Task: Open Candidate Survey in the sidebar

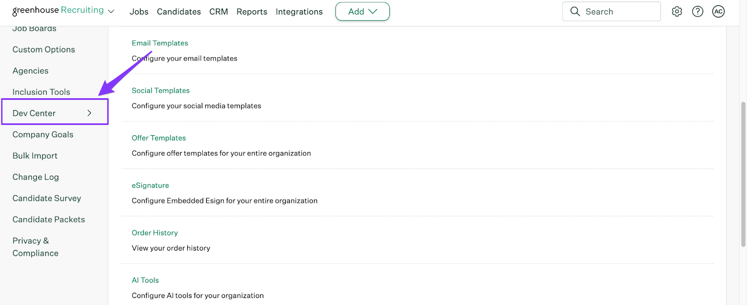Action: [47, 198]
